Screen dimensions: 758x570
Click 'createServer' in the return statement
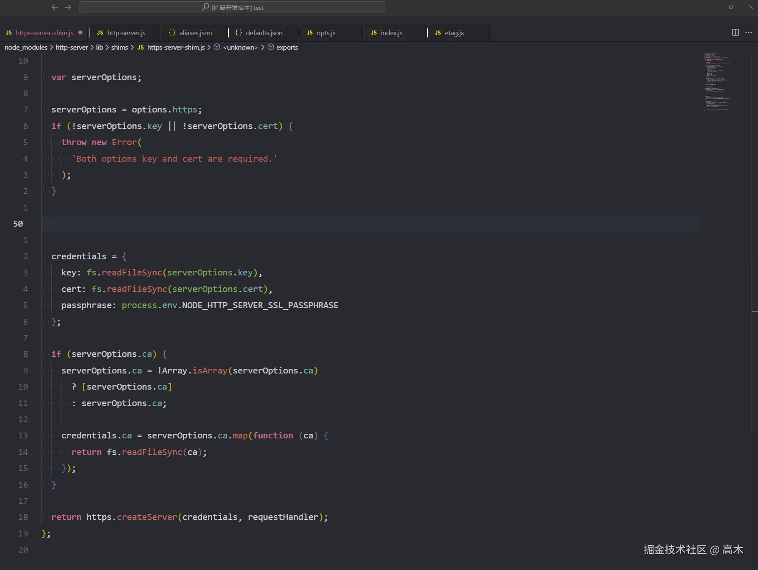coord(147,517)
